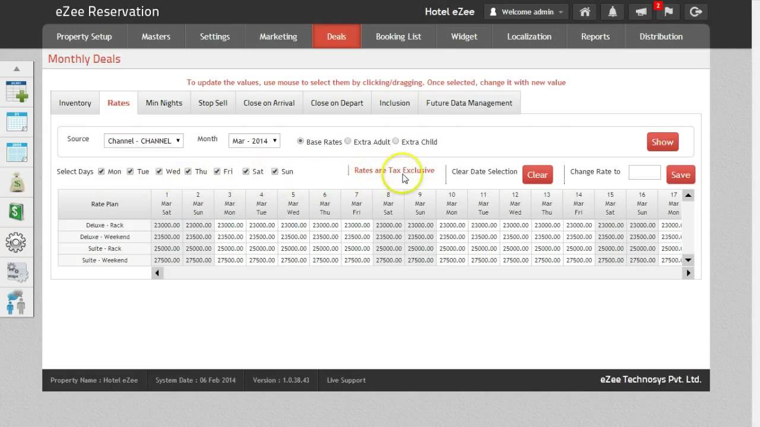Open the Live Support link

click(x=346, y=380)
